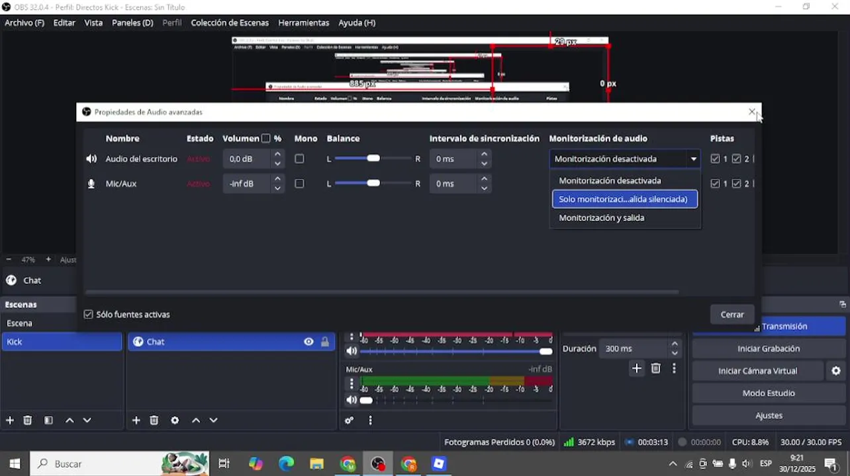Move the Chat source down

pyautogui.click(x=213, y=420)
